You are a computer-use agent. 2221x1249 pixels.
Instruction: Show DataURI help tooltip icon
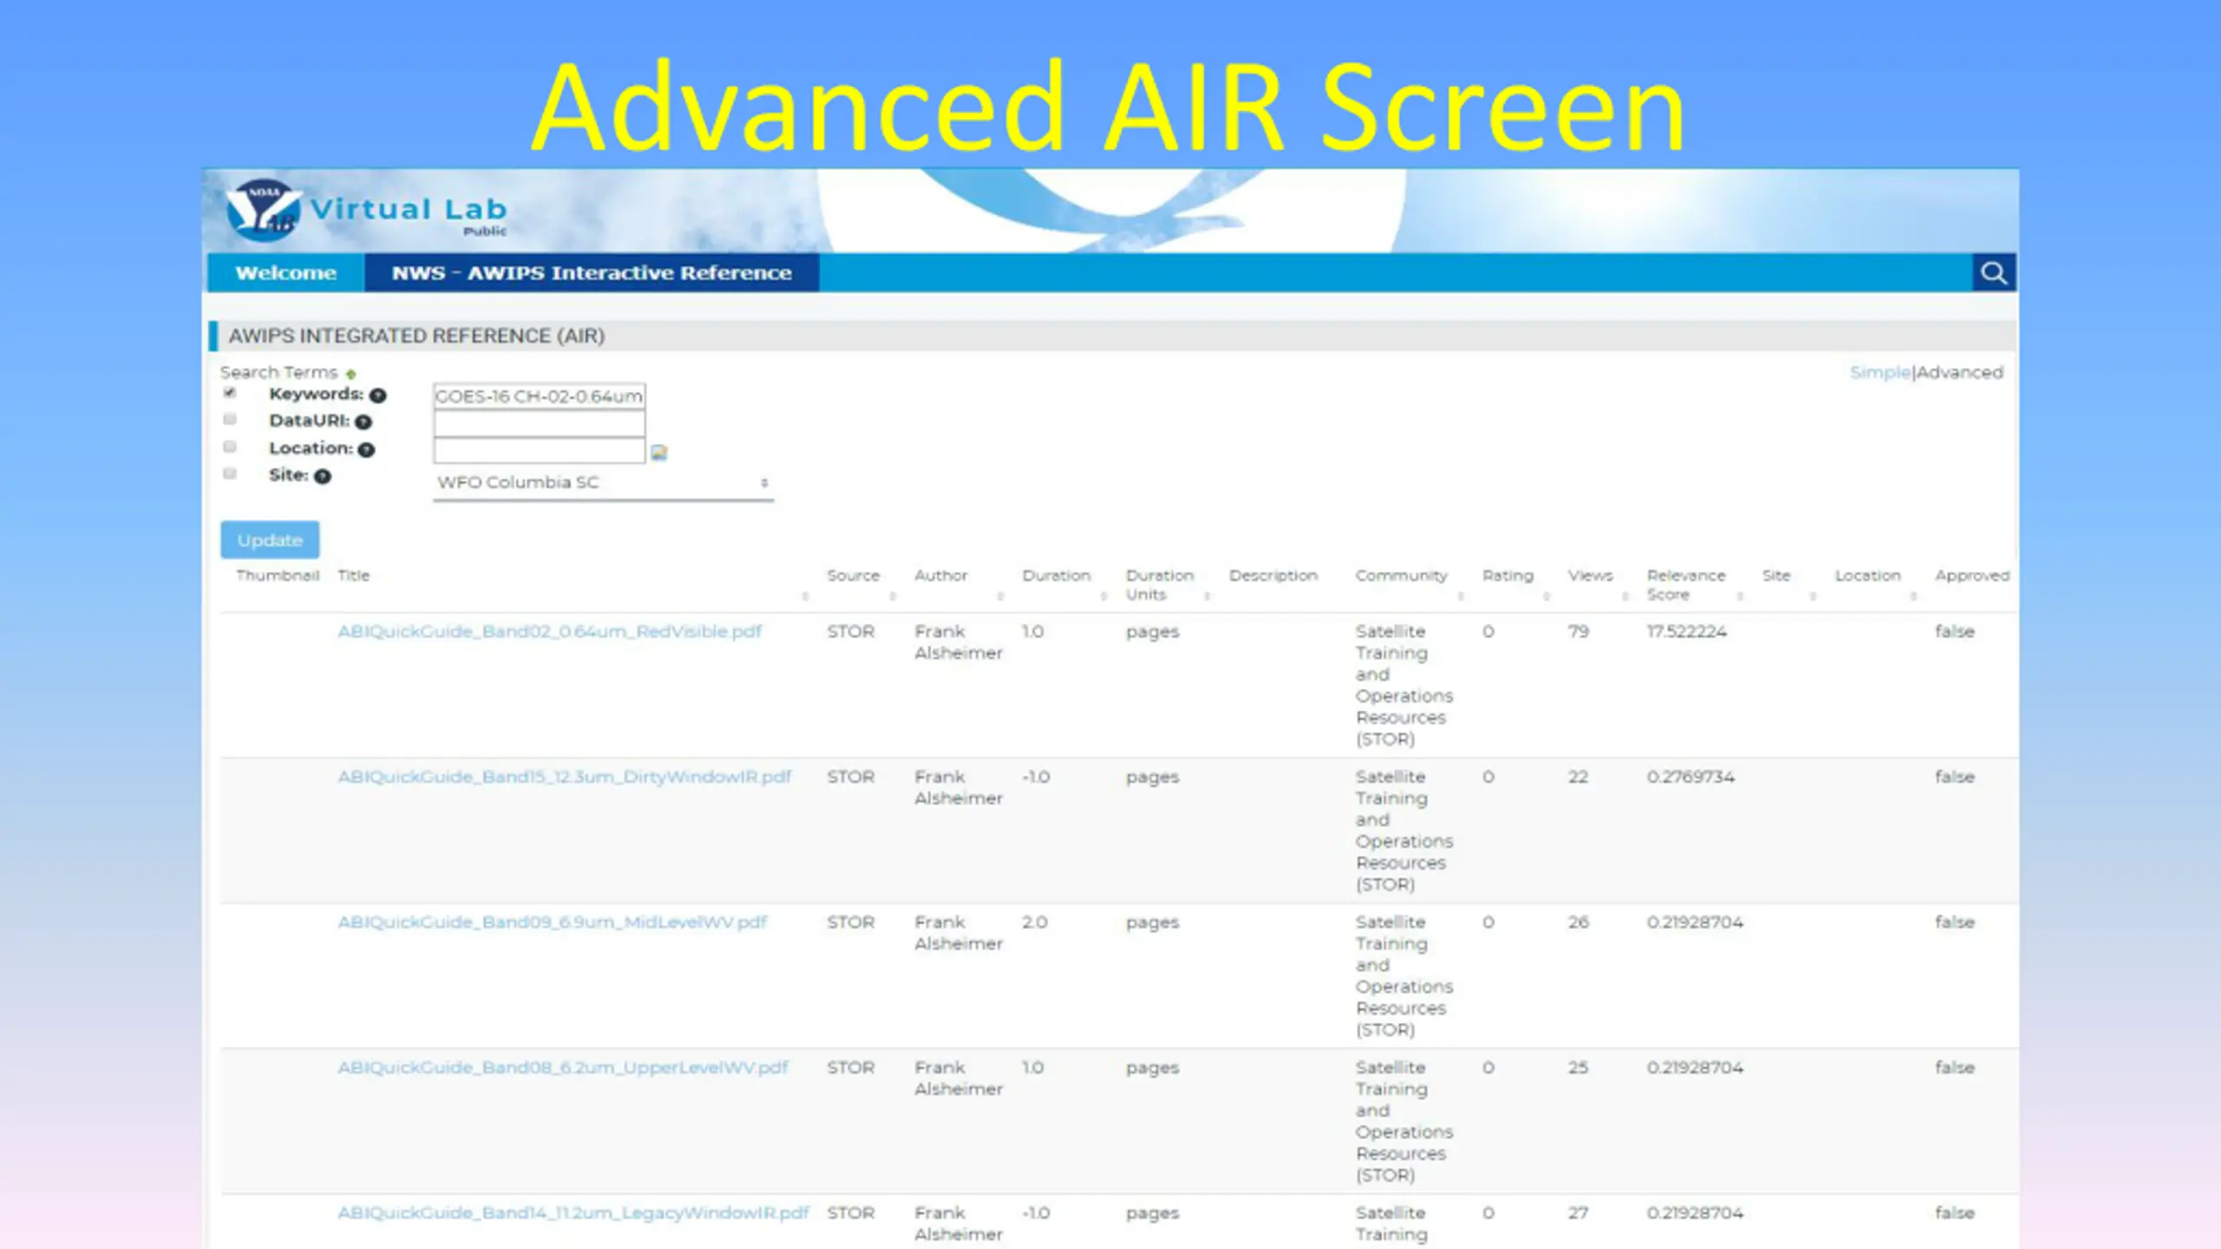coord(364,422)
